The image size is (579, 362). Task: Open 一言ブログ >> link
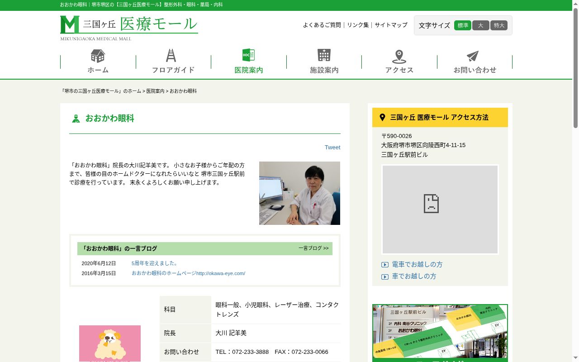coord(313,248)
